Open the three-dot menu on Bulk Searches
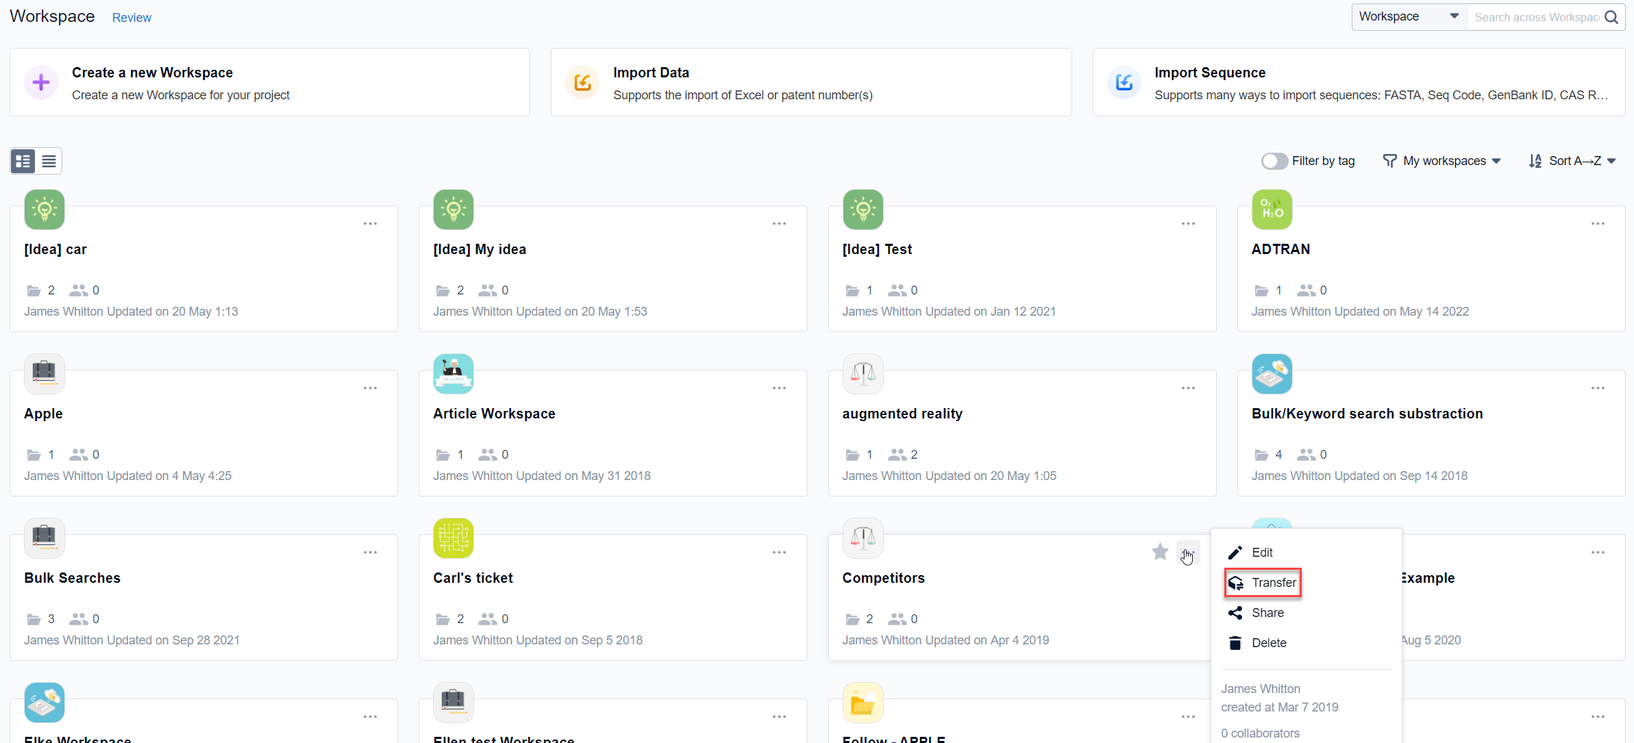 [371, 552]
